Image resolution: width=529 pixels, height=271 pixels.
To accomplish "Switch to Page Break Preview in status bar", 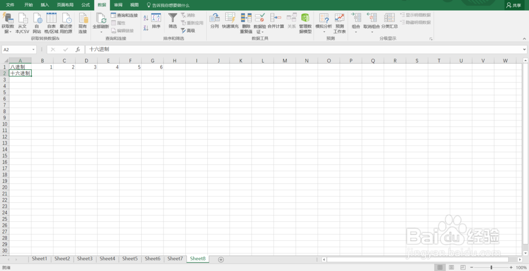I will pyautogui.click(x=463, y=267).
